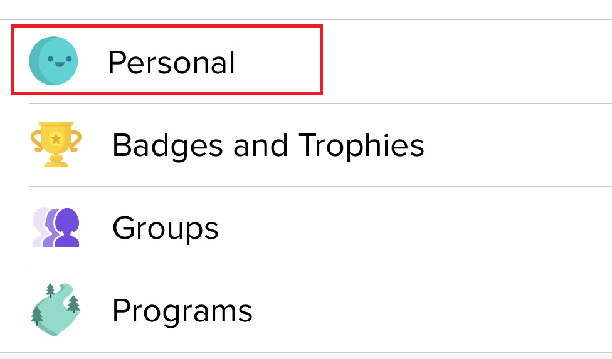Viewport: 612px width, 359px height.
Task: Tap the smiling face on Personal icon
Action: click(60, 61)
